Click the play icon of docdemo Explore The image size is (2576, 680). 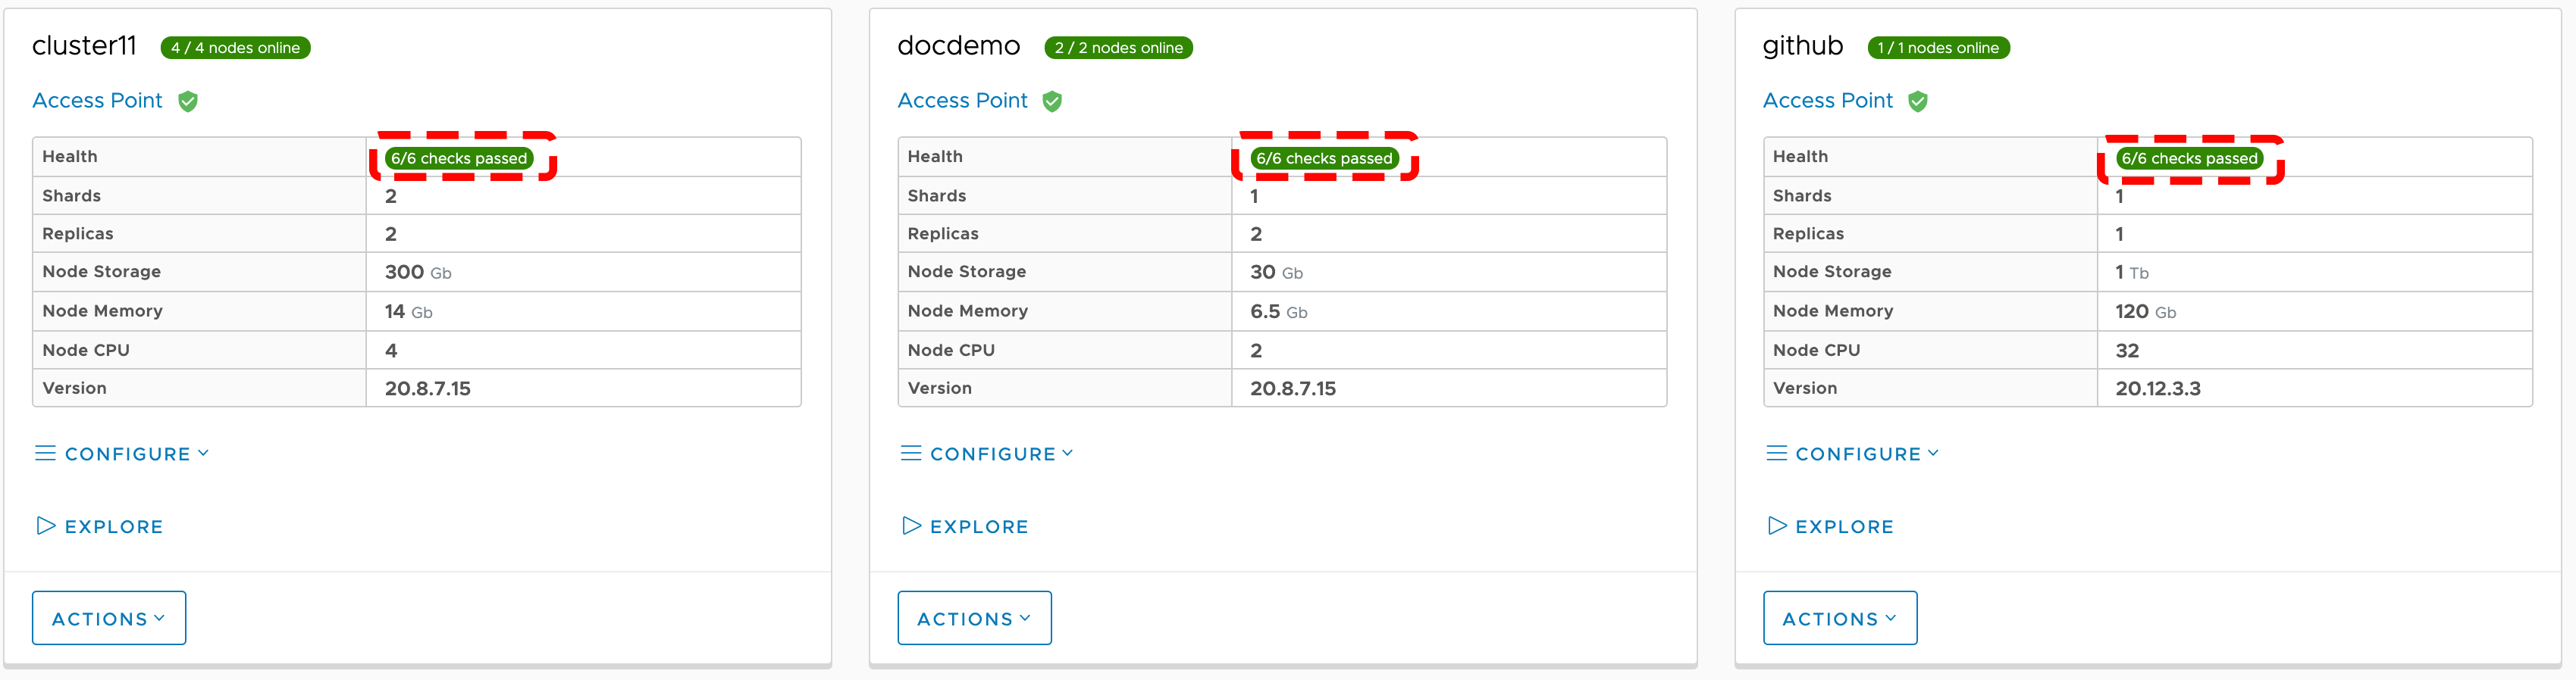tap(912, 526)
